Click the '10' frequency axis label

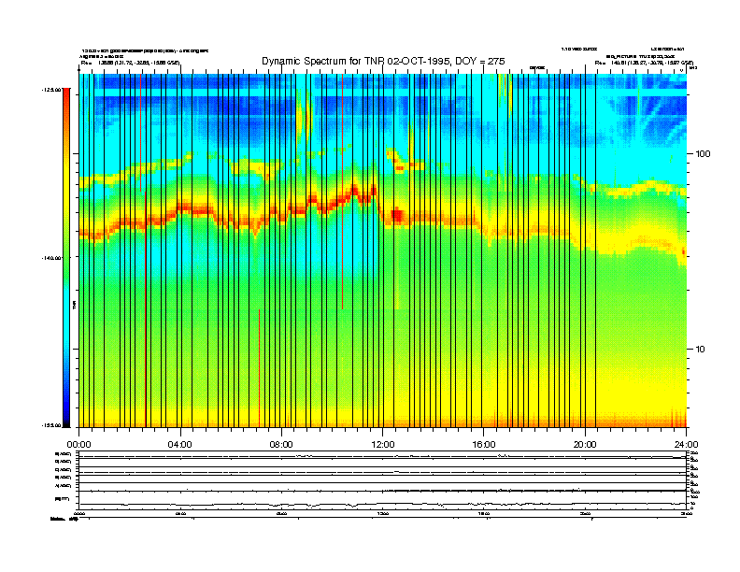coord(701,350)
